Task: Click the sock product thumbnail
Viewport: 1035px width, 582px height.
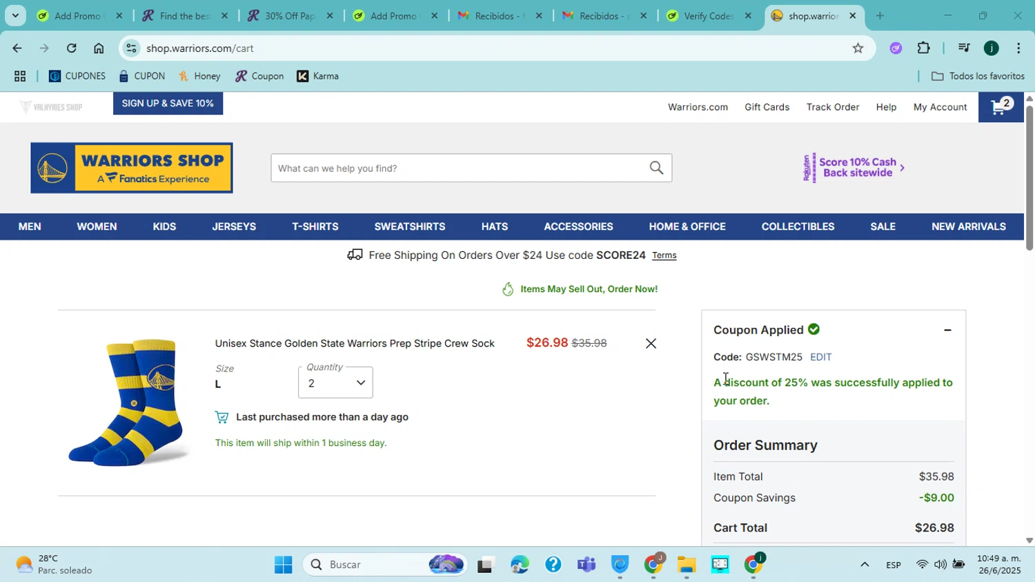Action: pyautogui.click(x=128, y=402)
